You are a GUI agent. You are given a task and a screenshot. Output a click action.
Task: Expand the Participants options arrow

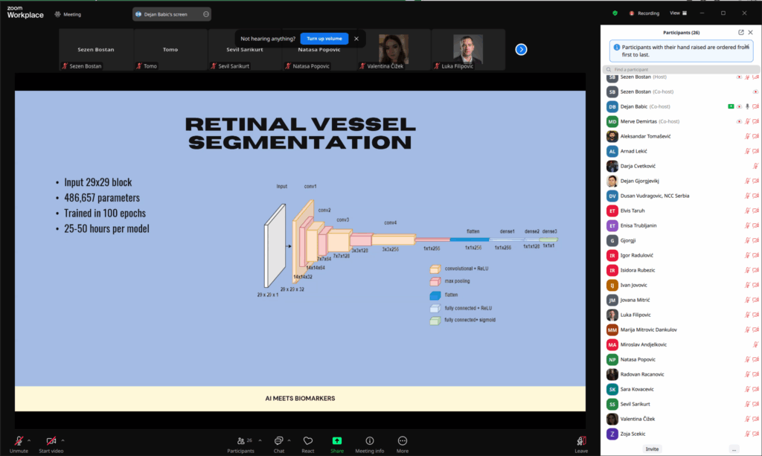[260, 440]
